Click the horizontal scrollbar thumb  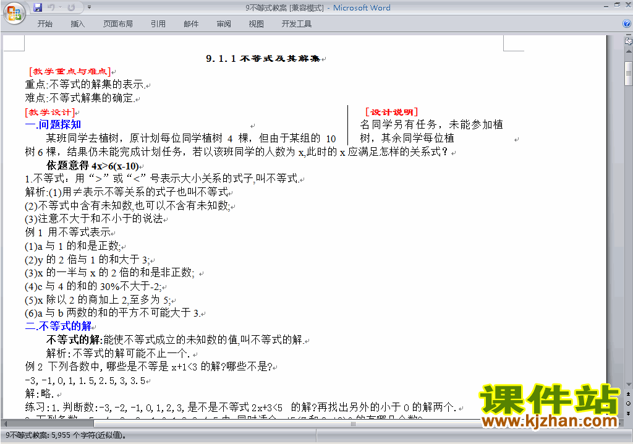(x=353, y=424)
